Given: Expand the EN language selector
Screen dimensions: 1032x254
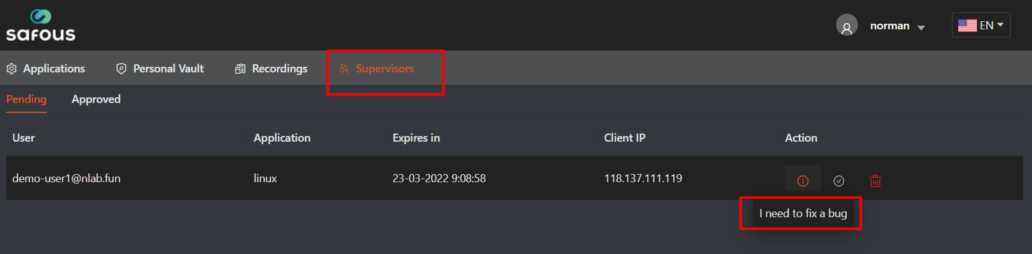Looking at the screenshot, I should point(993,25).
